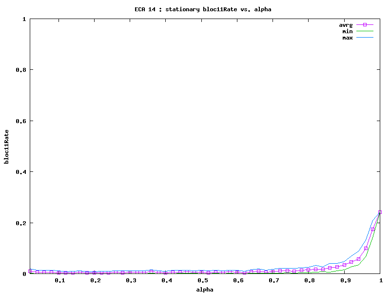Screen dimensions: 390x293
Task: Click the 'bloc11Rate' y-axis label
Action: (6, 146)
